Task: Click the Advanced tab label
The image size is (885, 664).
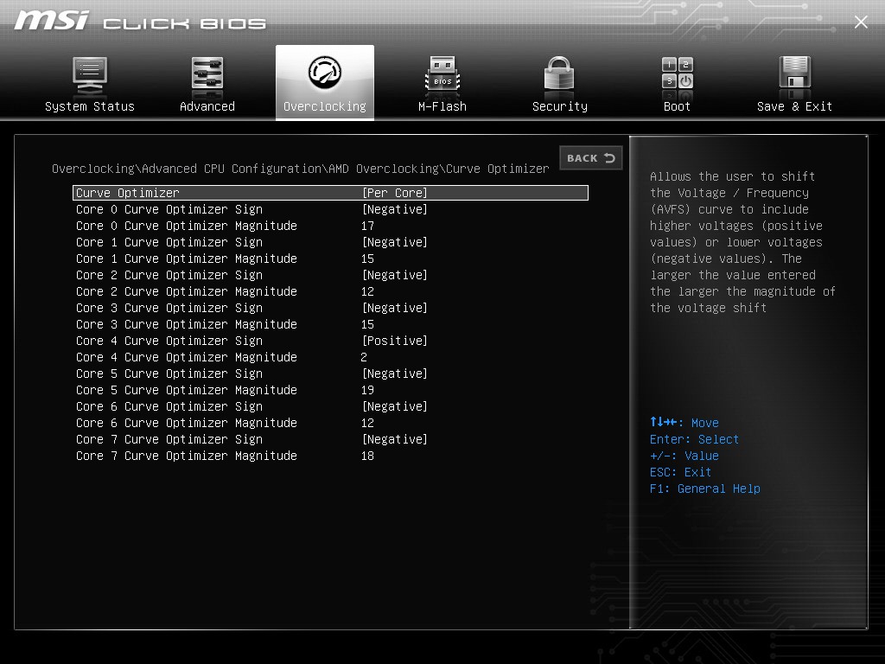Action: [207, 106]
